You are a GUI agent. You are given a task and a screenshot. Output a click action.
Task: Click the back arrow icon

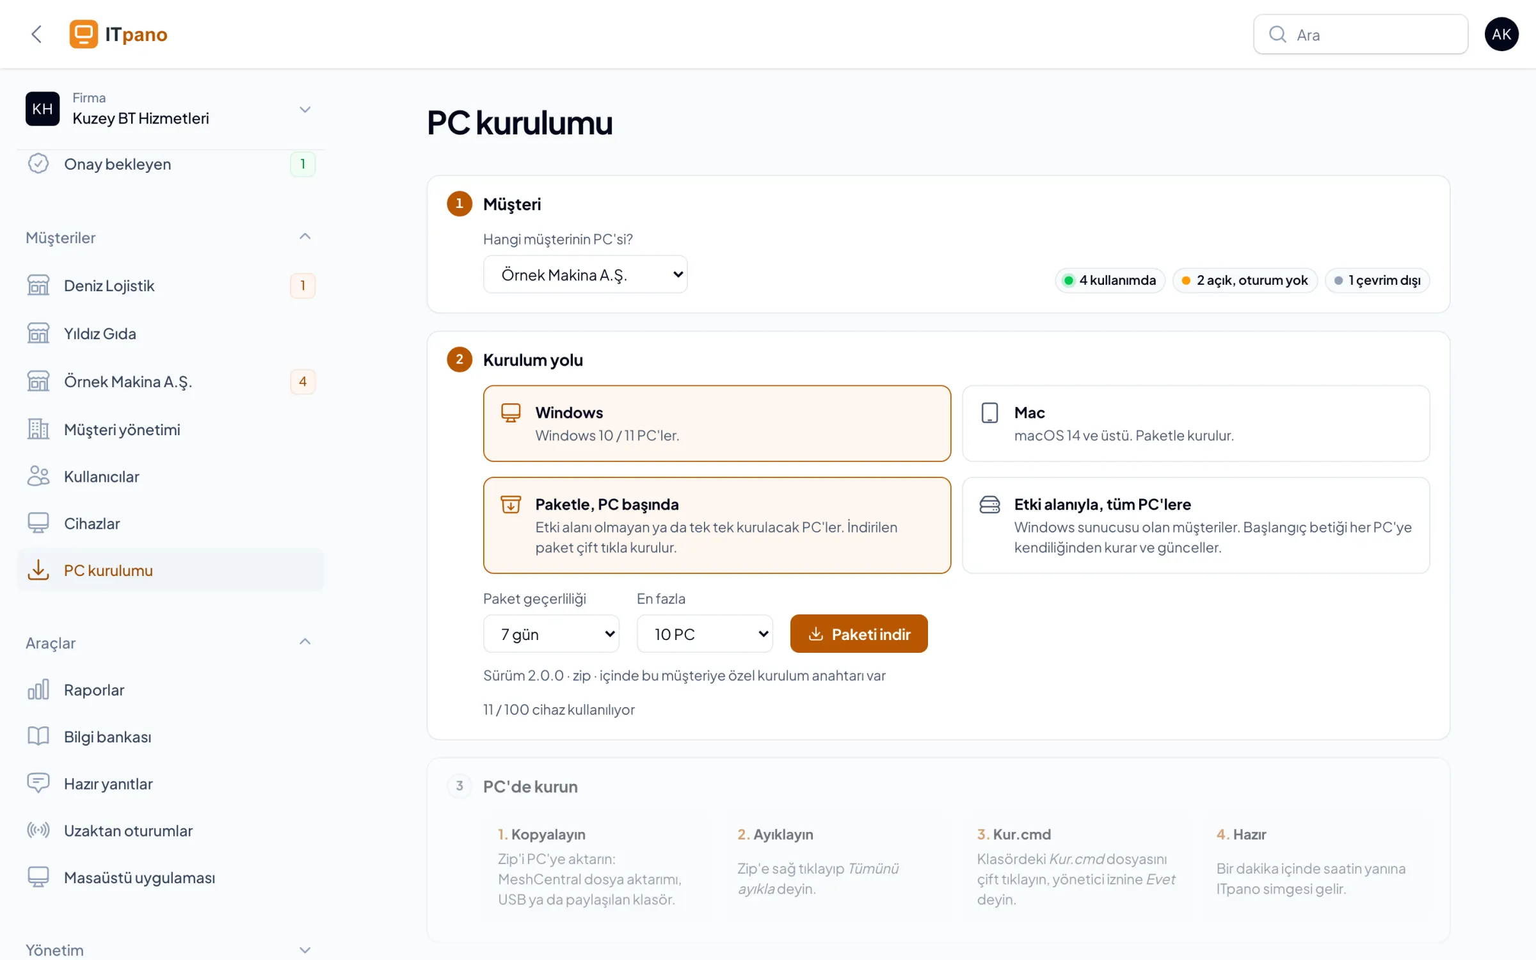(x=36, y=34)
